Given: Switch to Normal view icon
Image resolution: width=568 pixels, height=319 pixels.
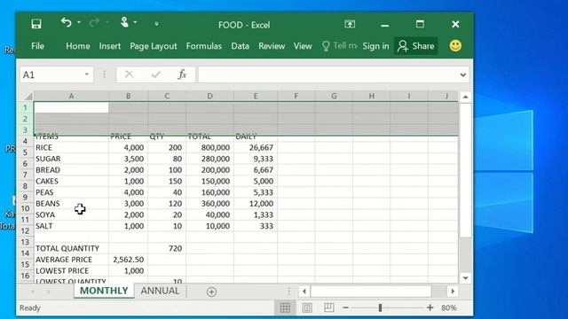Looking at the screenshot, I should pyautogui.click(x=285, y=307).
